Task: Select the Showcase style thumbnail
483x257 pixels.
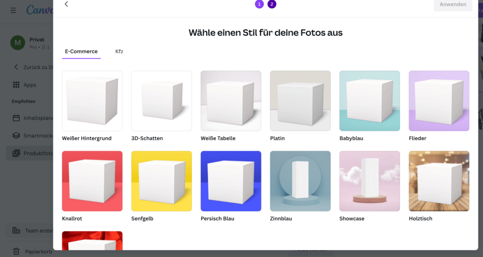Action: tap(369, 181)
